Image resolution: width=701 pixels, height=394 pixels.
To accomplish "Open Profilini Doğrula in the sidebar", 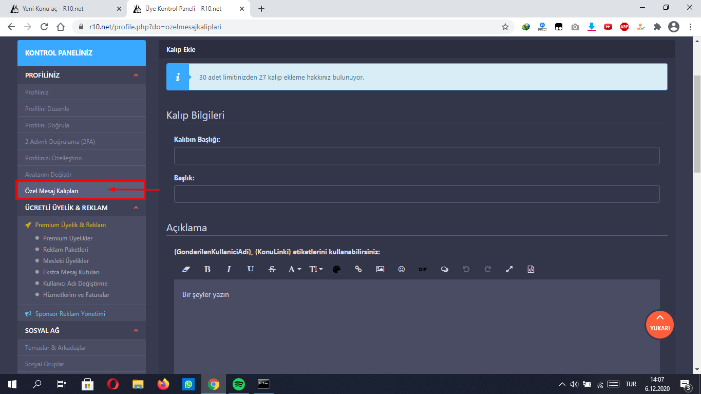I will [47, 125].
